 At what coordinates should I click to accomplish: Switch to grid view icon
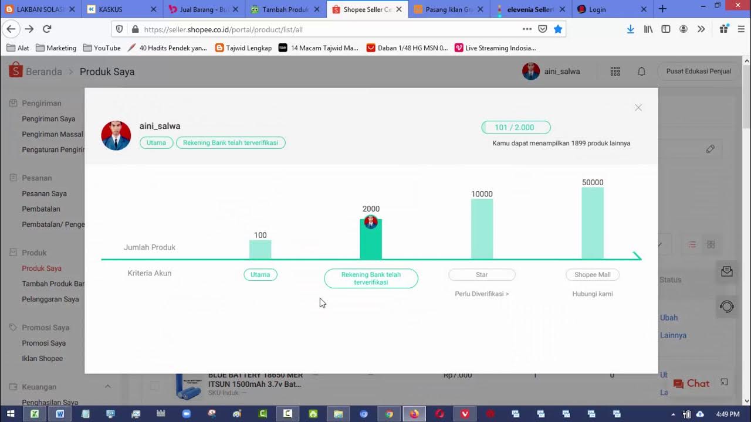(711, 244)
